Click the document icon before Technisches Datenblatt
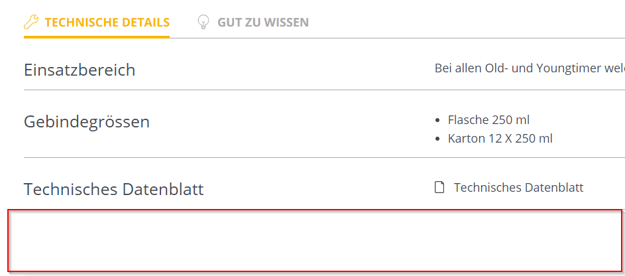Viewport: 625px width, 276px height. 439,188
